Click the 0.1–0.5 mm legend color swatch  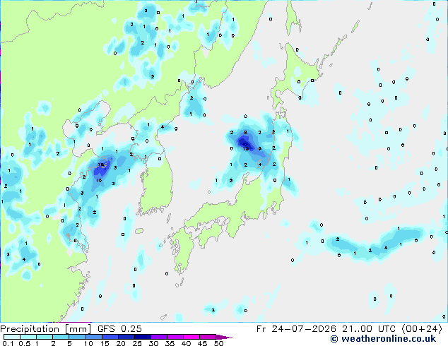12,337
